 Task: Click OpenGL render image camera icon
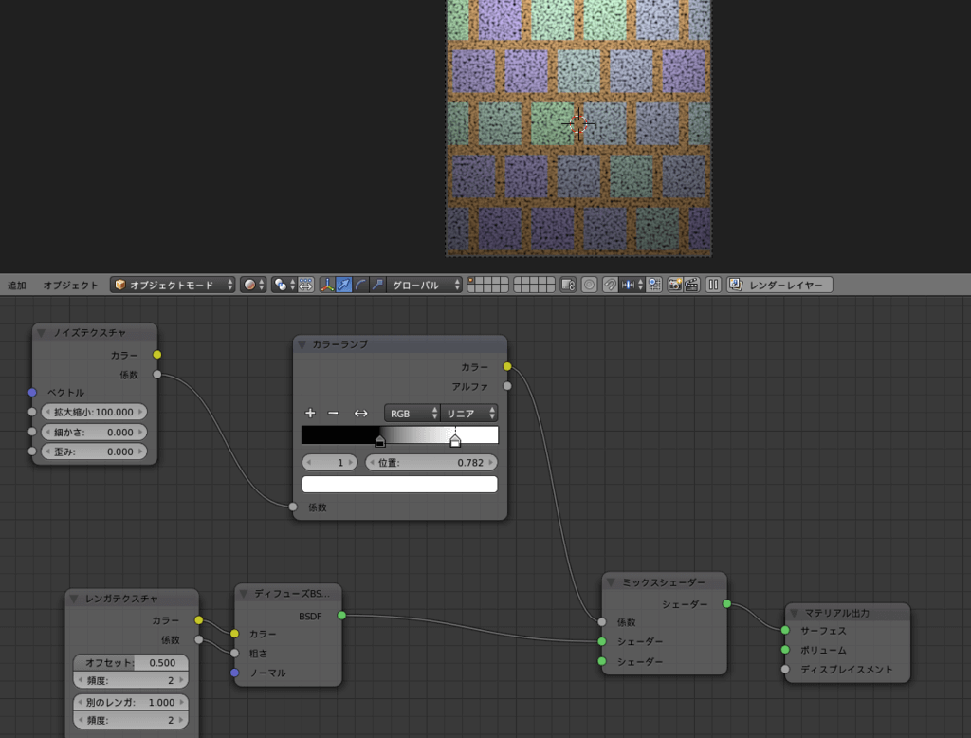coord(675,285)
